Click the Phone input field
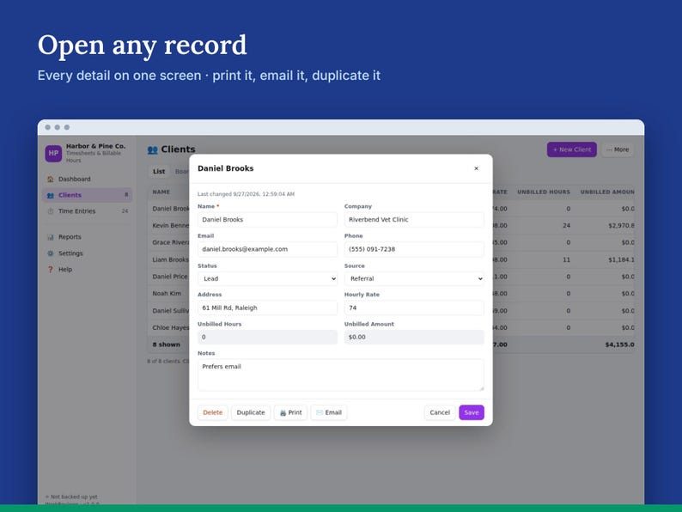This screenshot has width=682, height=512. (x=414, y=249)
